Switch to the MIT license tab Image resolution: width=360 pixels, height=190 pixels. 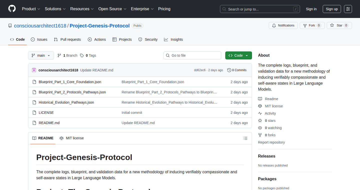[71, 138]
